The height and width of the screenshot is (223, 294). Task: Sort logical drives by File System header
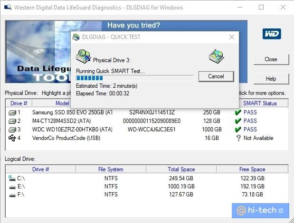tap(111, 169)
